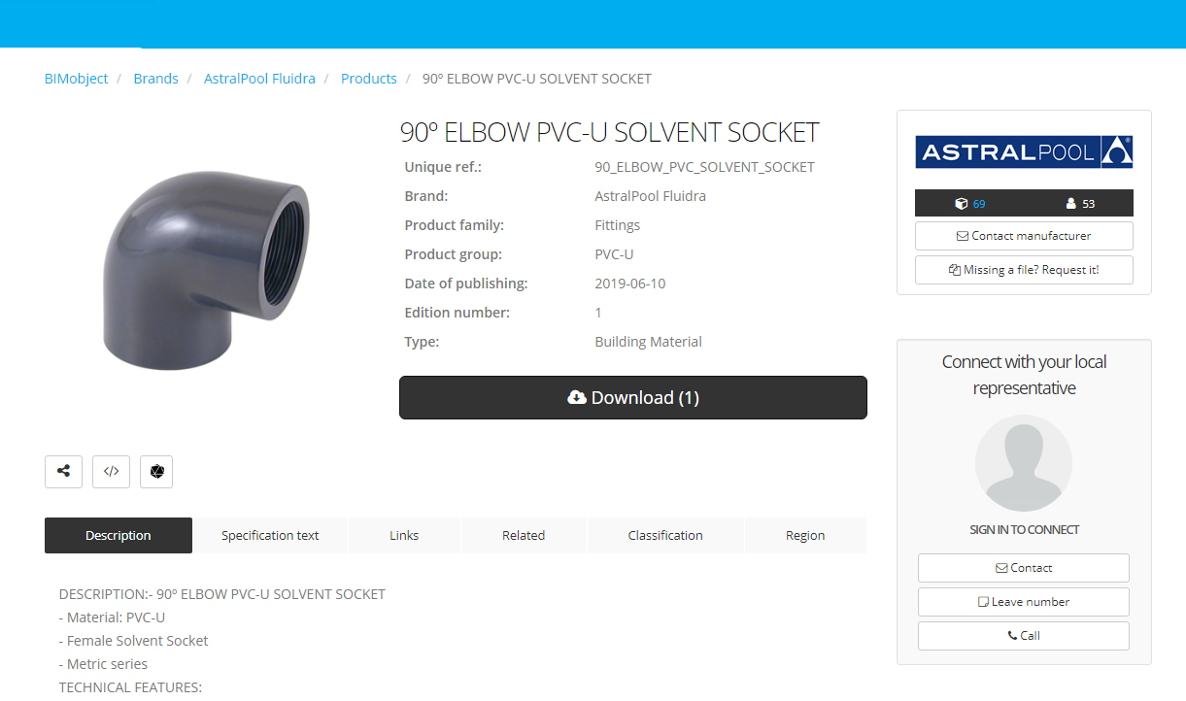Viewport: 1186px width, 701px height.
Task: Click the elbow fitting product image
Action: click(206, 269)
